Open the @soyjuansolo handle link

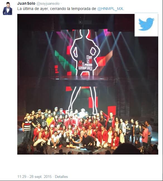(x=48, y=4)
